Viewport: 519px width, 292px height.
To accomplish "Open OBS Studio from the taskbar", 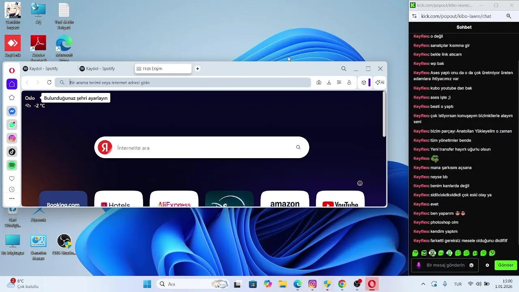I will pyautogui.click(x=357, y=284).
